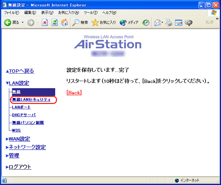The width and height of the screenshot is (221, 185).
Task: Click the Stop loading icon
Action: click(x=45, y=22)
